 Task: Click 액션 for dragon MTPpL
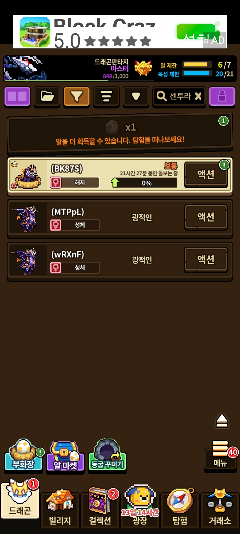tap(206, 217)
